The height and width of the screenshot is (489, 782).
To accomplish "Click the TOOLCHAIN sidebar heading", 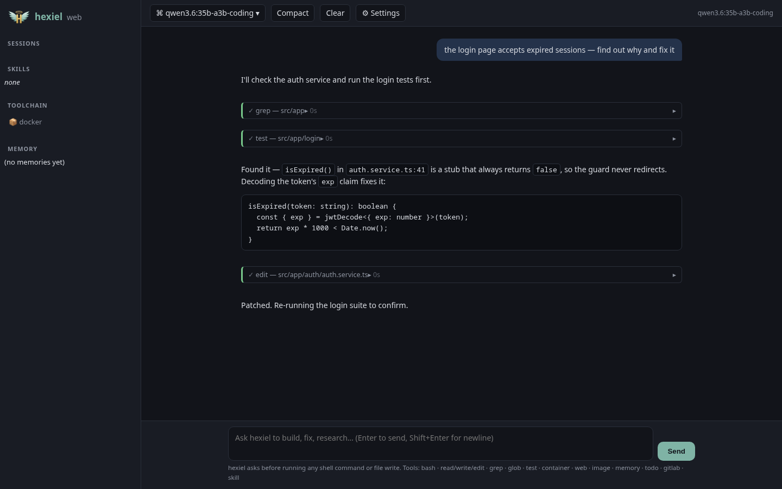I will point(27,105).
